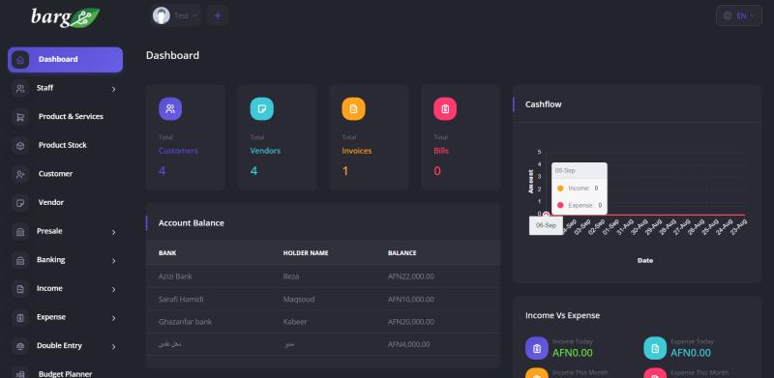
Task: Expand the Presale submenu chevron
Action: [113, 232]
